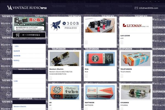Open the Luxman logo image
The width and height of the screenshot is (165, 110).
[136, 25]
